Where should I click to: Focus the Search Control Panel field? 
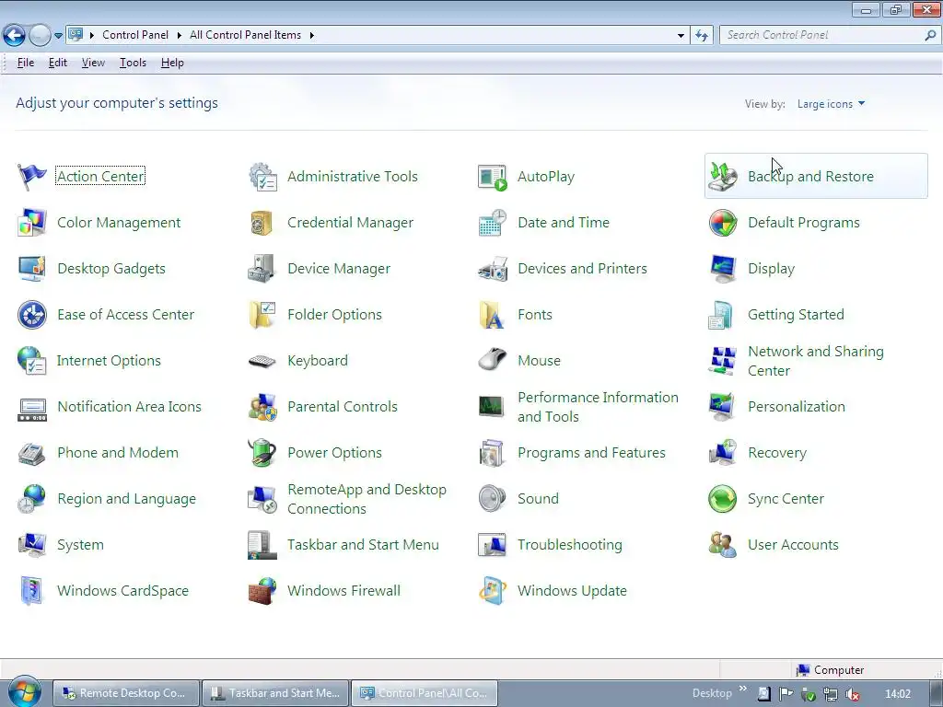pos(829,36)
